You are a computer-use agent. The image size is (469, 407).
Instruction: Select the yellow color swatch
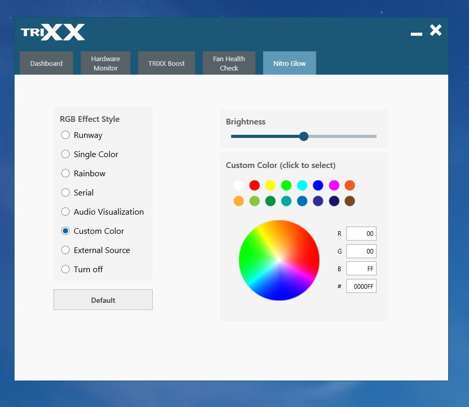(x=271, y=185)
